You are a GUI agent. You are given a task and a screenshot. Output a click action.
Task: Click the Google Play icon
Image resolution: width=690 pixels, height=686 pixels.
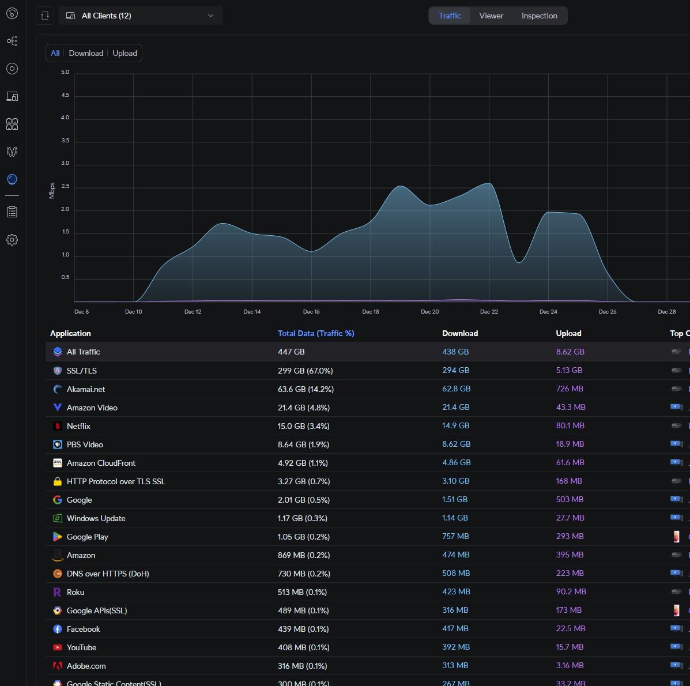pyautogui.click(x=57, y=537)
